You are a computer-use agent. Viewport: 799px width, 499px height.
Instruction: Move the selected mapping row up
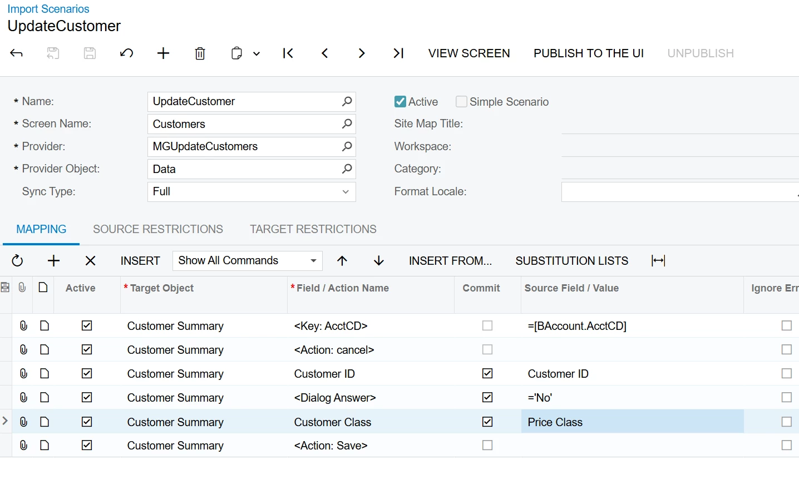pos(342,261)
